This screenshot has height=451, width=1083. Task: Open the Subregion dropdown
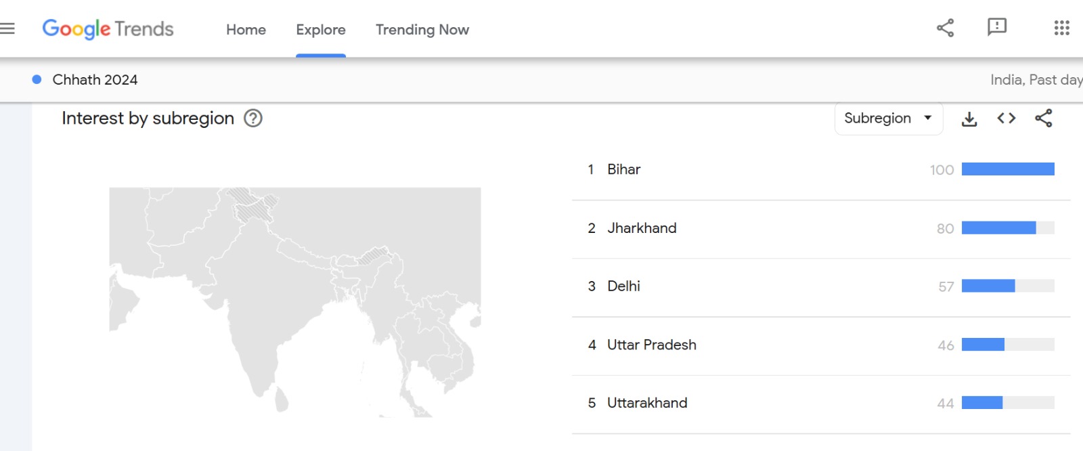[x=889, y=118]
